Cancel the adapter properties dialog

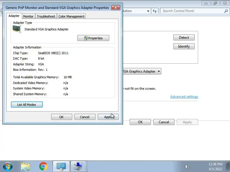85,117
